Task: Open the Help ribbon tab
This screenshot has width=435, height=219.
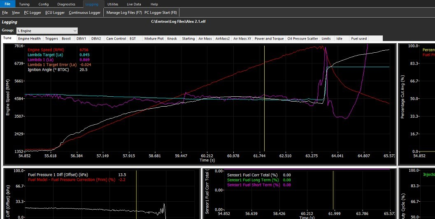Action: 154,4
